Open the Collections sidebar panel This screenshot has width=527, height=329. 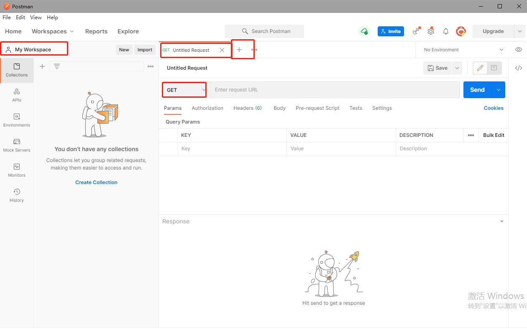[17, 70]
